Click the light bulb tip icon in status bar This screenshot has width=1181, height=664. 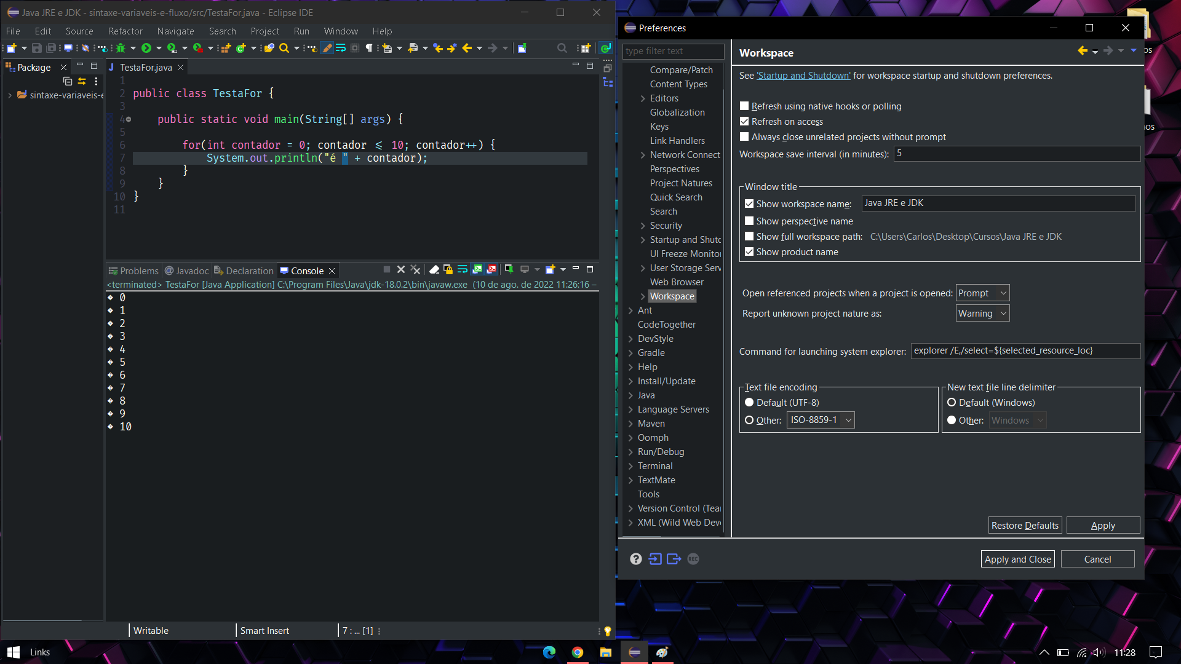608,631
